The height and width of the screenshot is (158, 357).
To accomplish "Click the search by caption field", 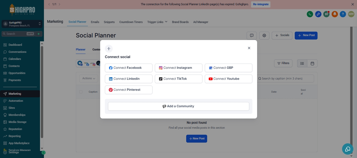I will [x=285, y=78].
